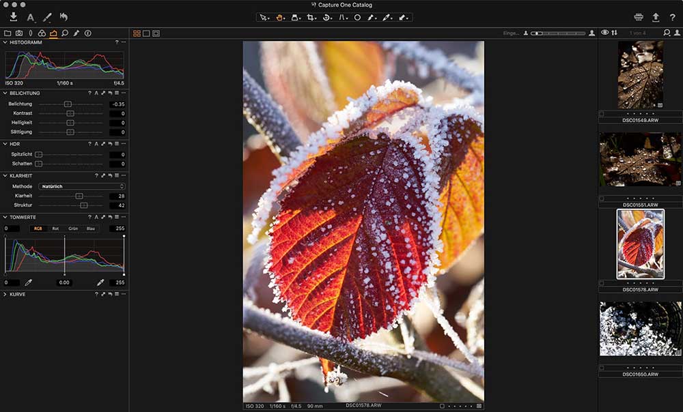Click the thumbnail size zoom slider
The height and width of the screenshot is (412, 683).
pyautogui.click(x=559, y=33)
